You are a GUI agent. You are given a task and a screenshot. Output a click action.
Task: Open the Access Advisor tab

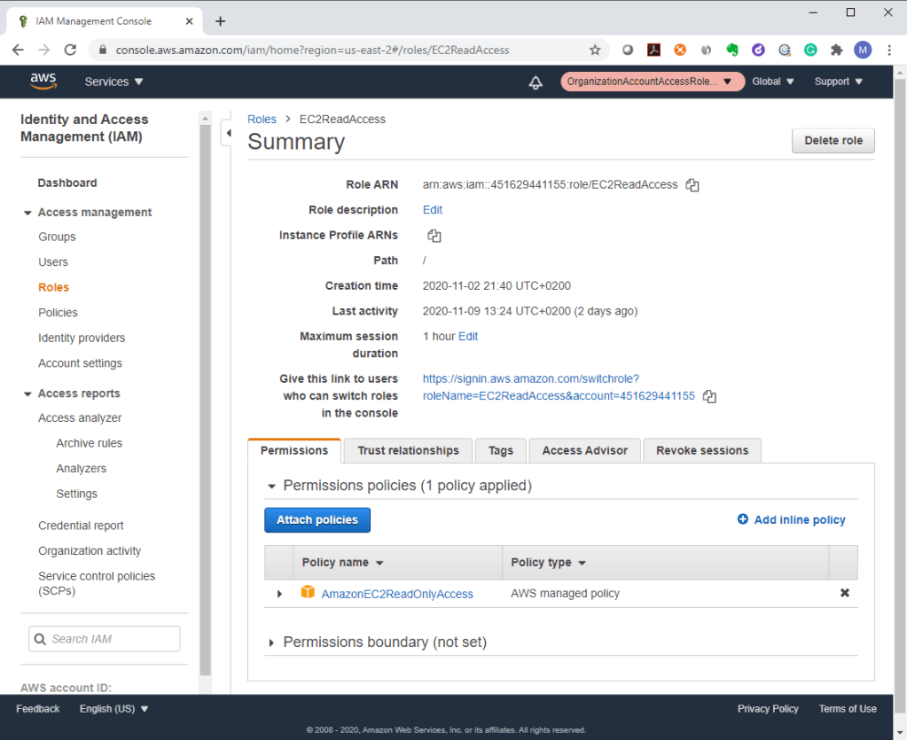(584, 450)
